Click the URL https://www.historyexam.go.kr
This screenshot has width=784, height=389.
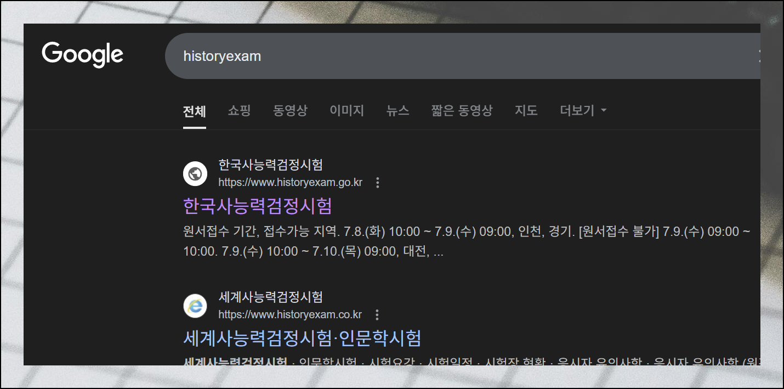click(x=290, y=183)
